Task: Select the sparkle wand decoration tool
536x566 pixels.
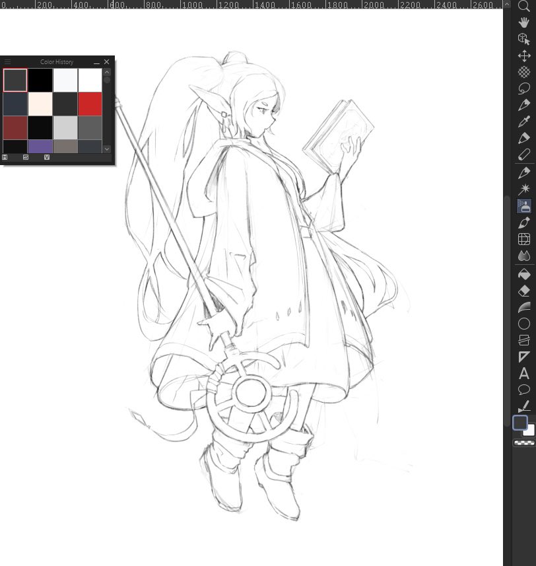Action: (x=523, y=189)
